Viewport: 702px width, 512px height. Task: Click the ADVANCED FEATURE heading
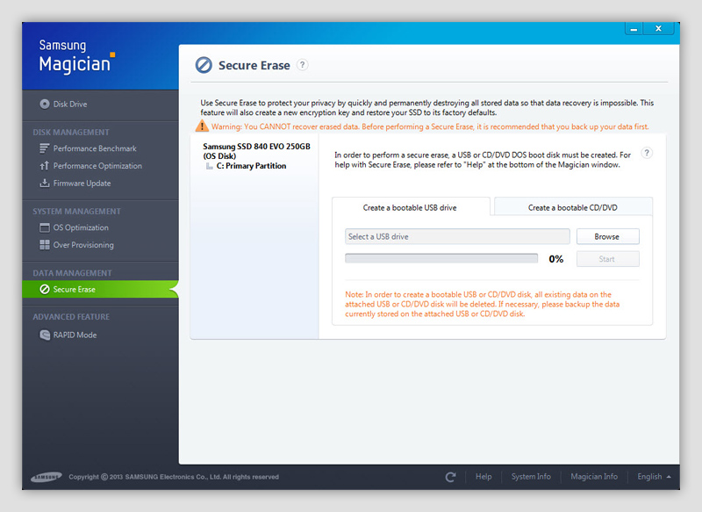tap(71, 317)
